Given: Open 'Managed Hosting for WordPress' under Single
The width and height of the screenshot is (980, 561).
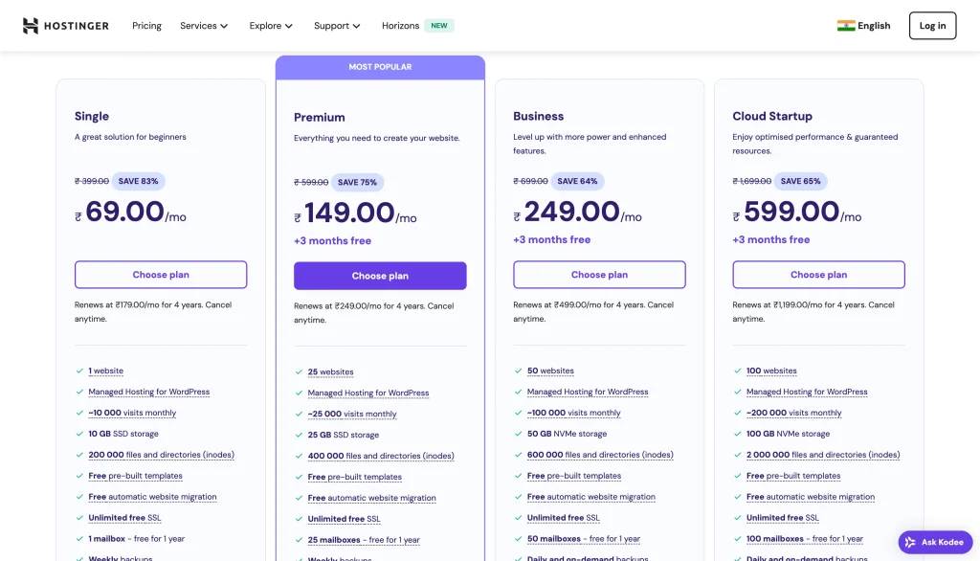Looking at the screenshot, I should tap(147, 392).
